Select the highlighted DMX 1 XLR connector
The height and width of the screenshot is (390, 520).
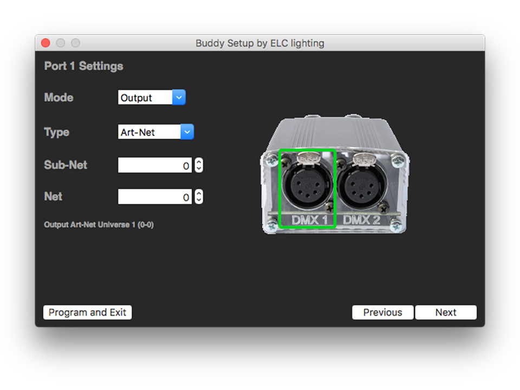(x=307, y=187)
